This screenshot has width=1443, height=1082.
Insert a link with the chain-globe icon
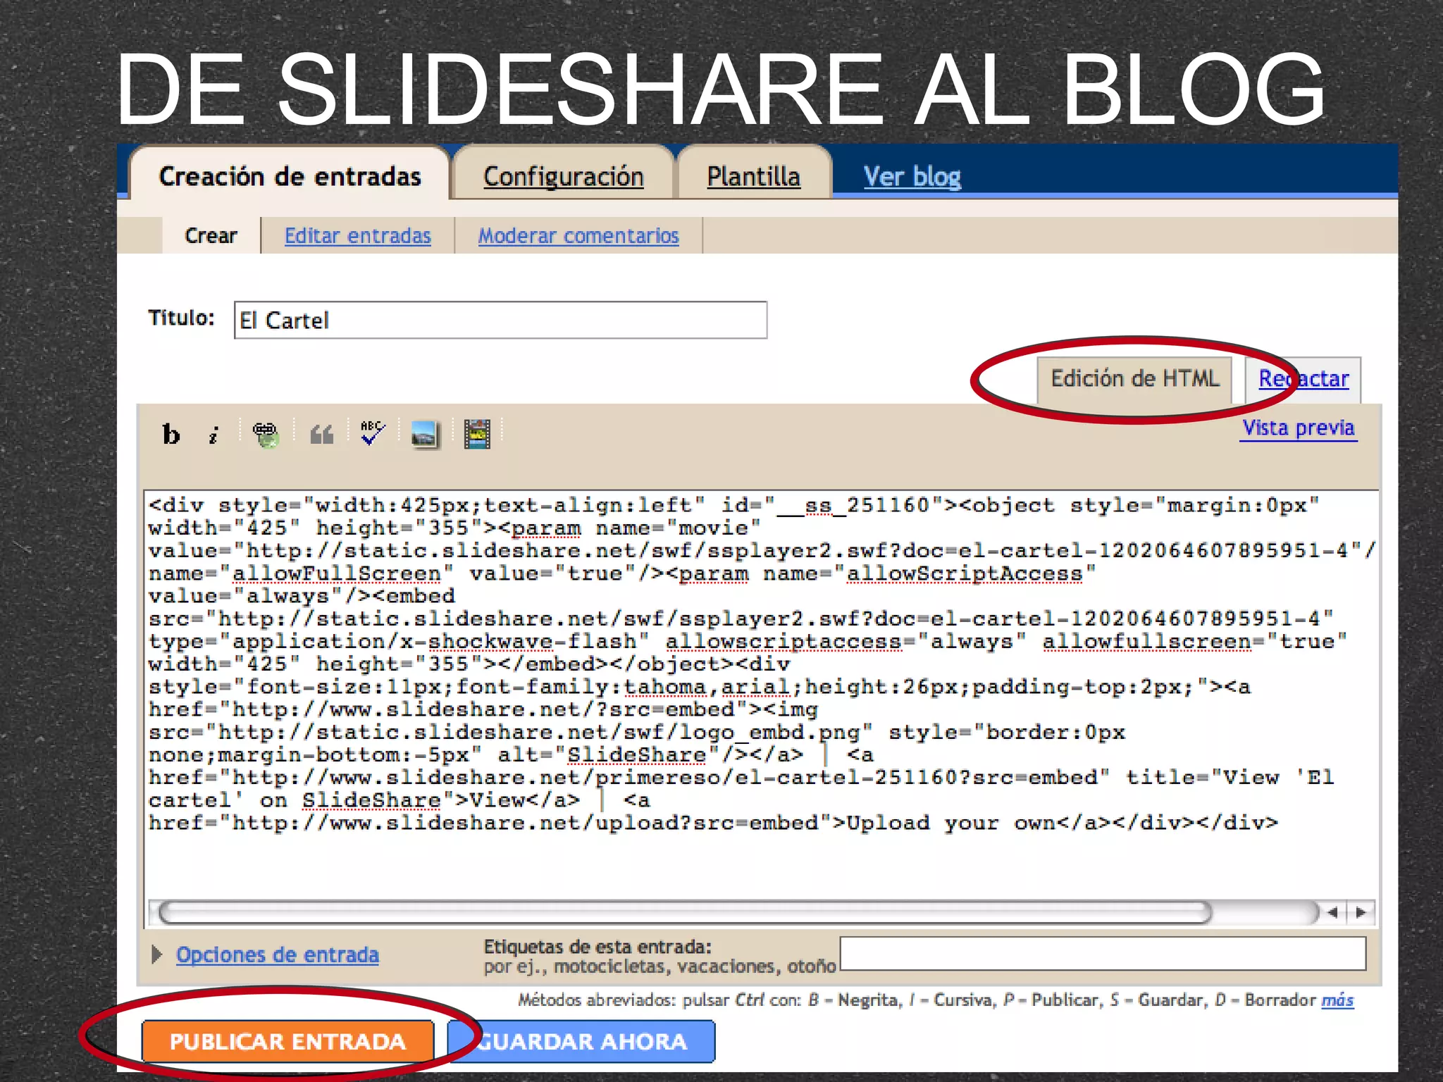click(266, 435)
